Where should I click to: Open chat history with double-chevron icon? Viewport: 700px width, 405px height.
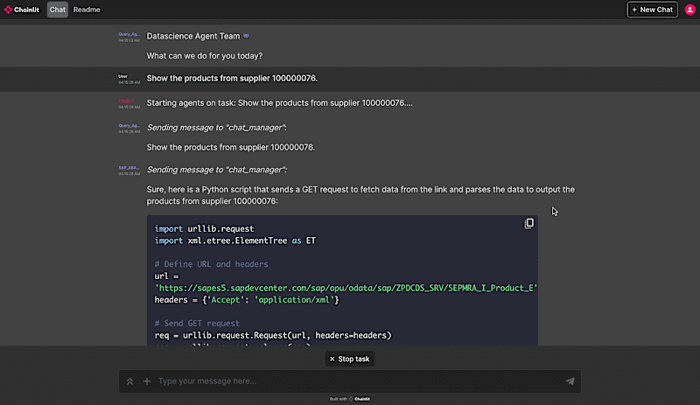point(129,381)
